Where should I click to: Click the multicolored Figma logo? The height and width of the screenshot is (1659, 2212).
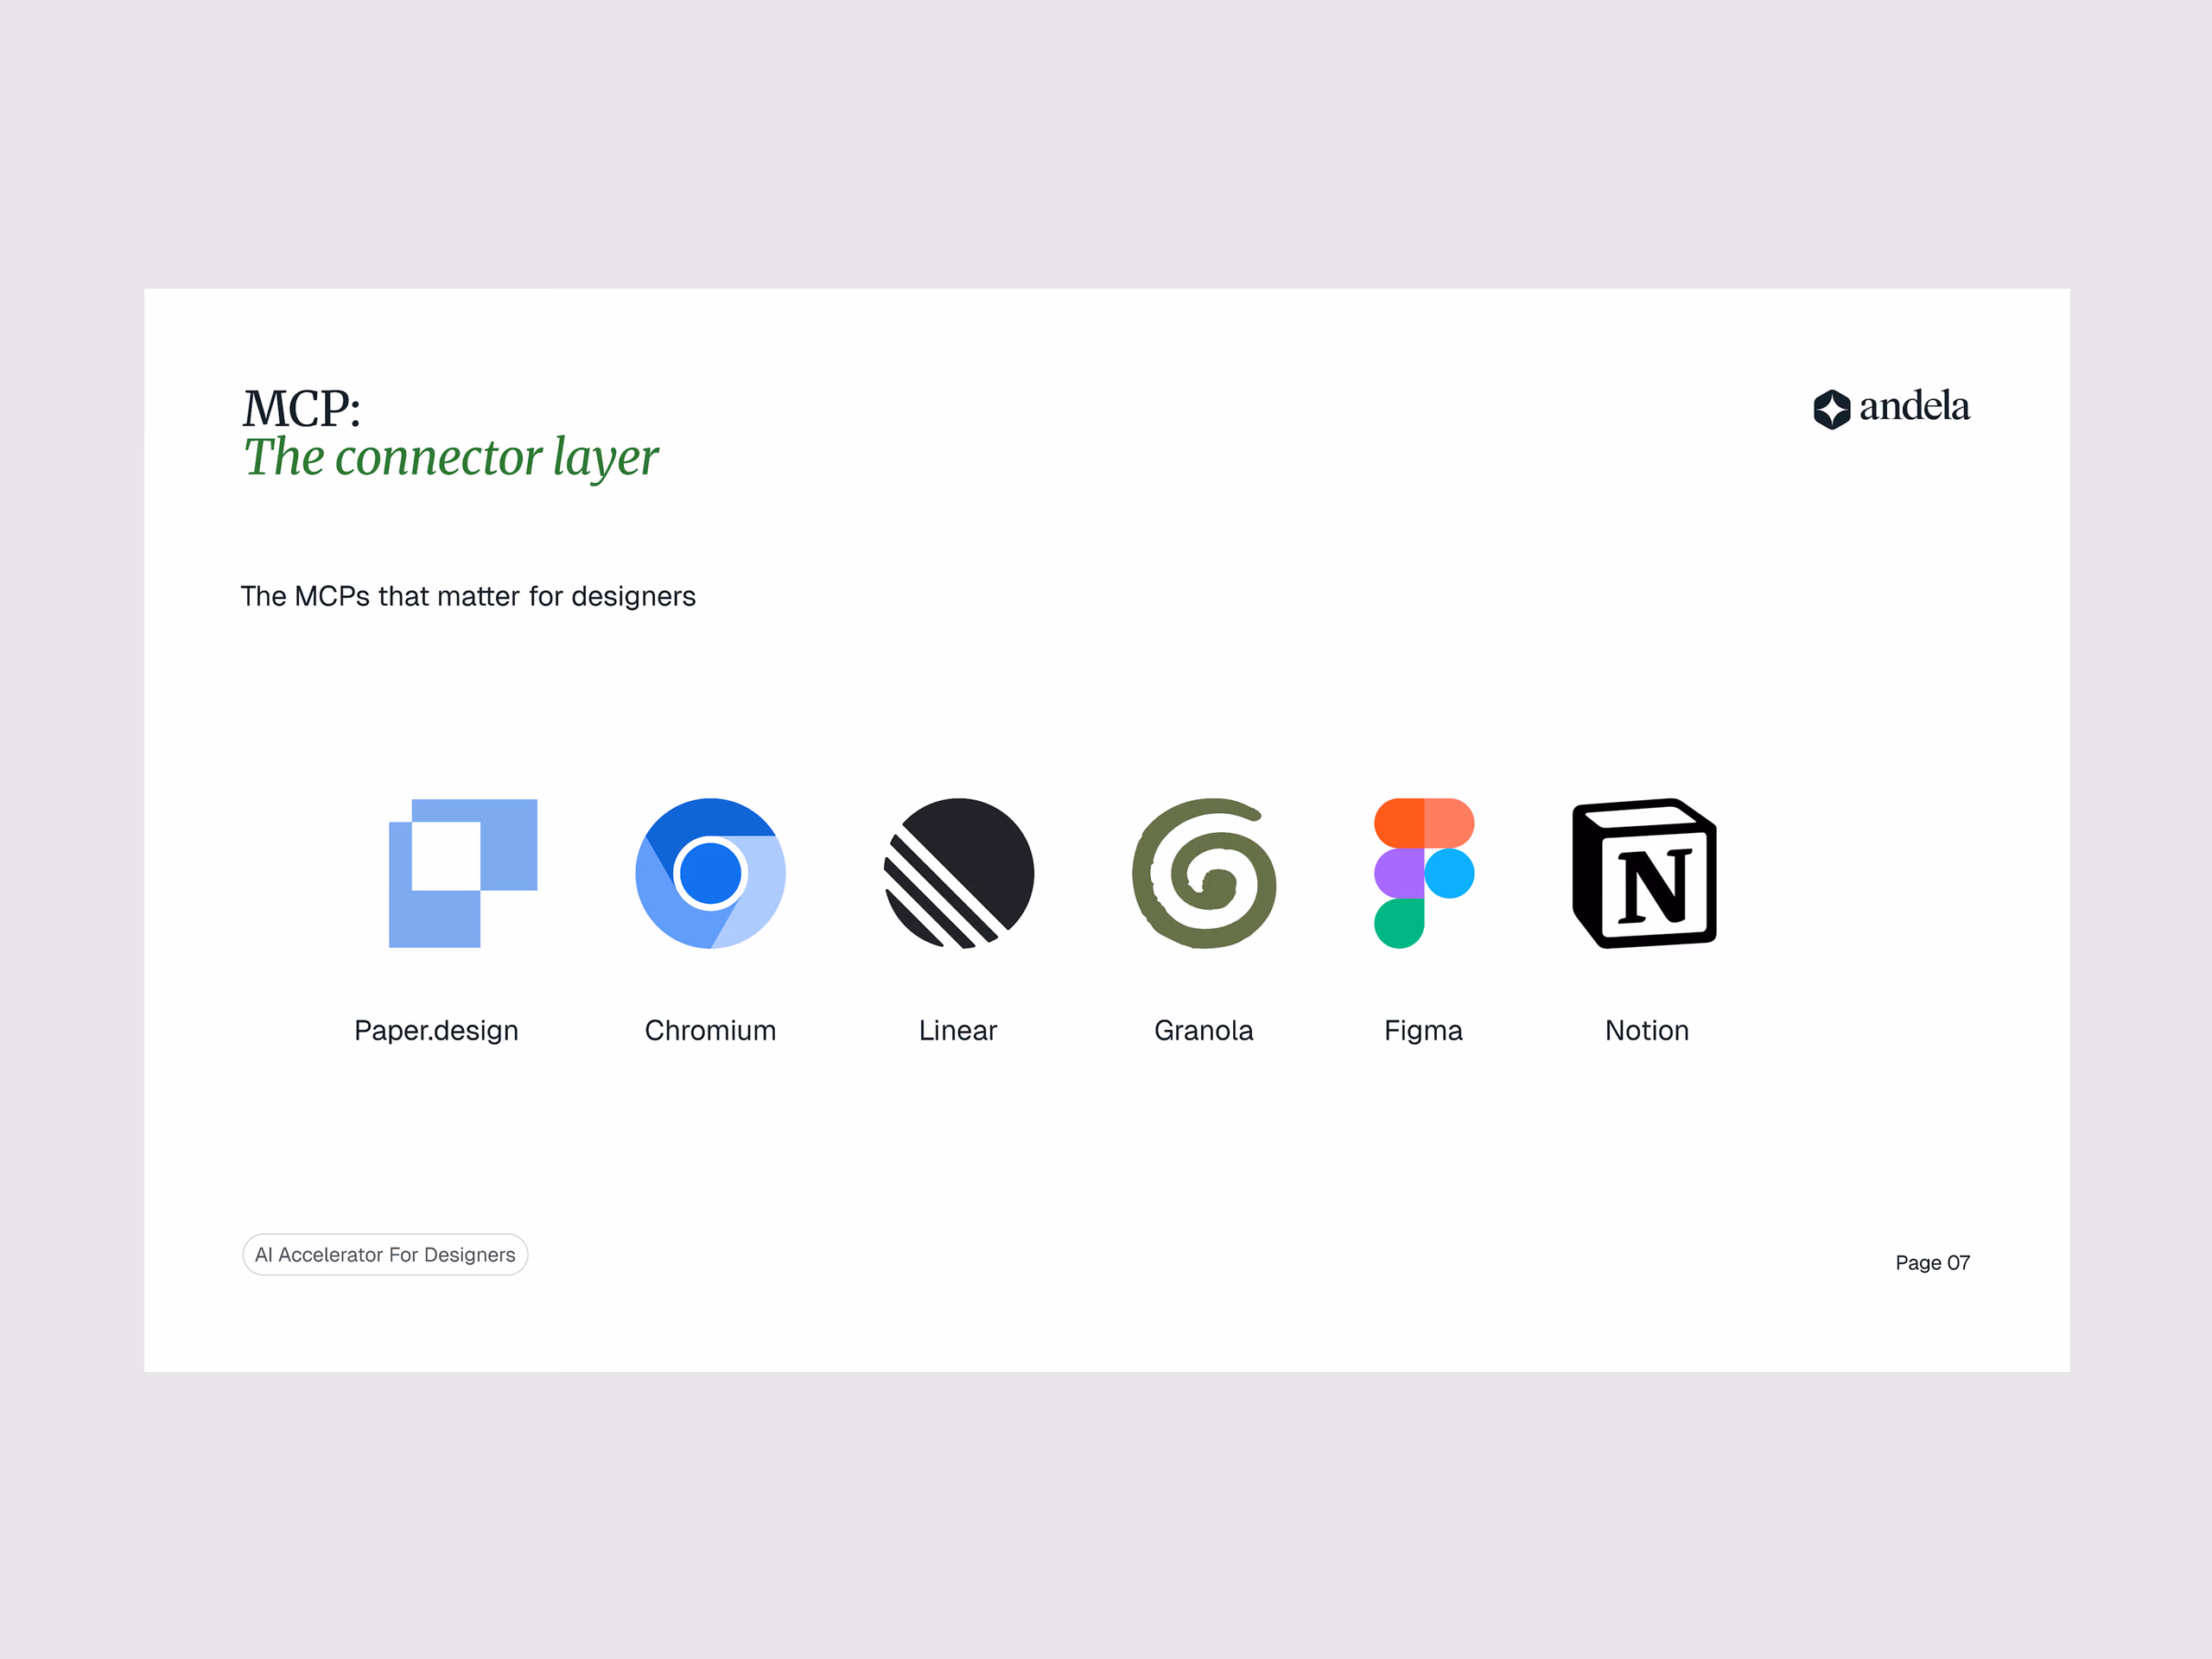(1424, 873)
